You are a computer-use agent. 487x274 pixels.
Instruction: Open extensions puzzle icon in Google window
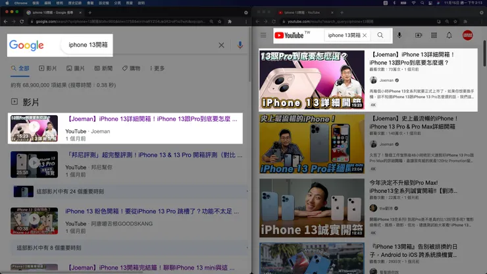click(x=230, y=22)
